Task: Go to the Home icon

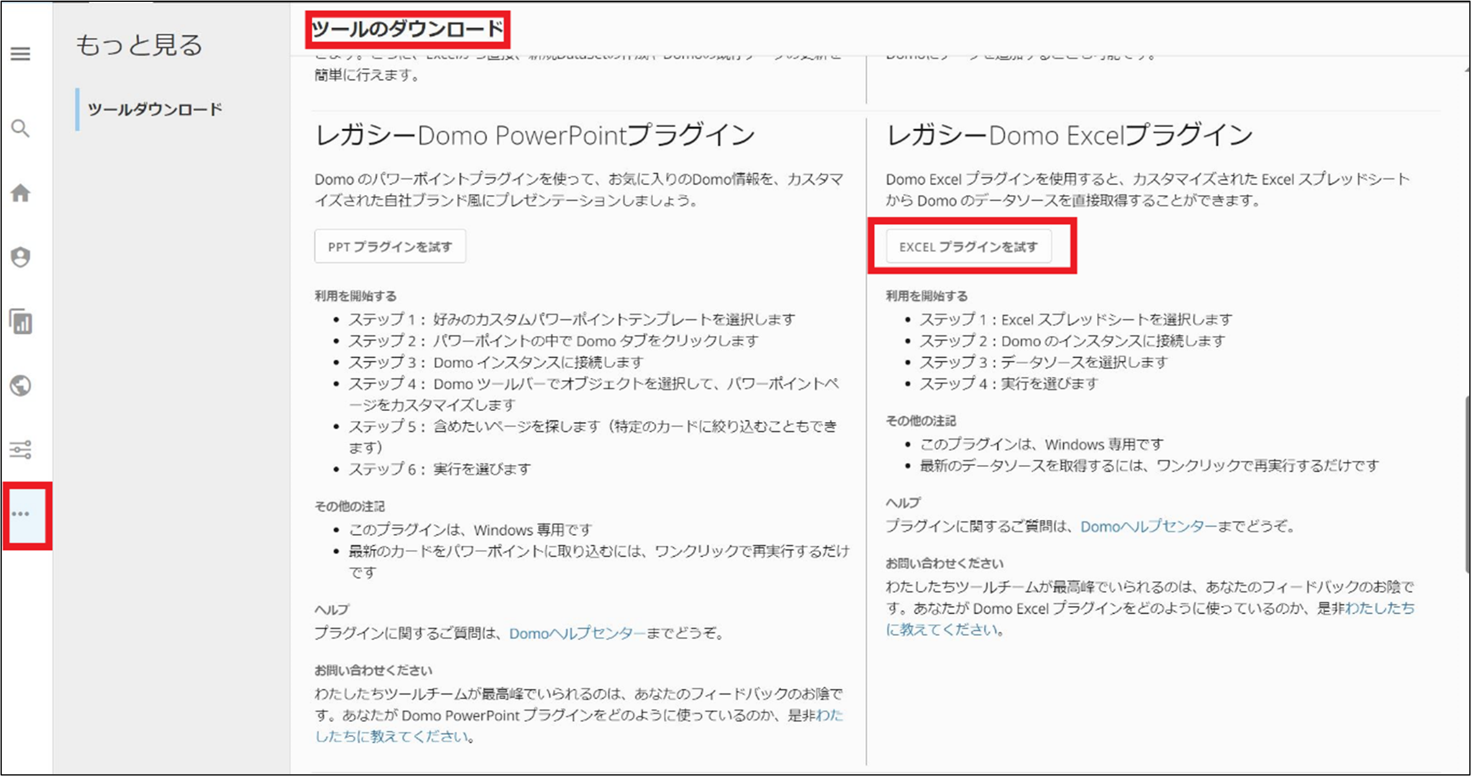Action: [x=20, y=193]
